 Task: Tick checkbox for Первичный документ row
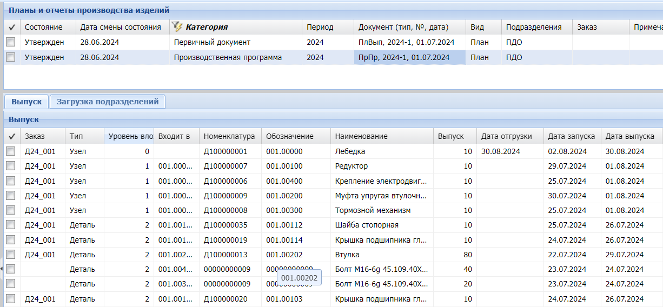[x=11, y=42]
